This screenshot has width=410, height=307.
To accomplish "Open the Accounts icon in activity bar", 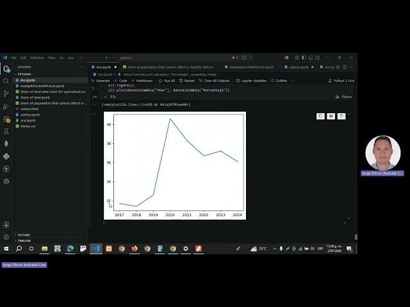I will 6,224.
